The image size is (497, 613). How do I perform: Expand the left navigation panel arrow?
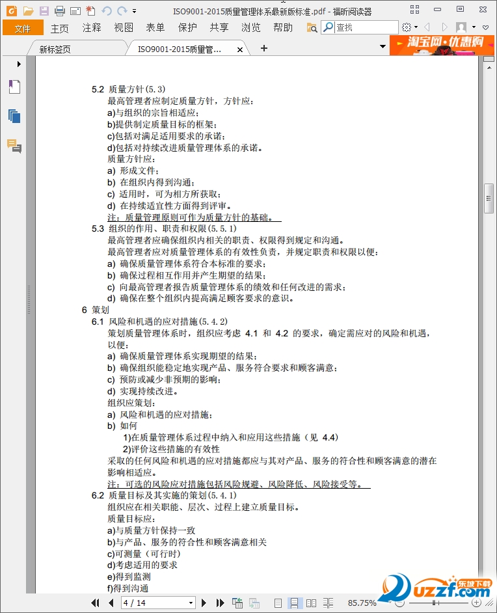coord(19,64)
